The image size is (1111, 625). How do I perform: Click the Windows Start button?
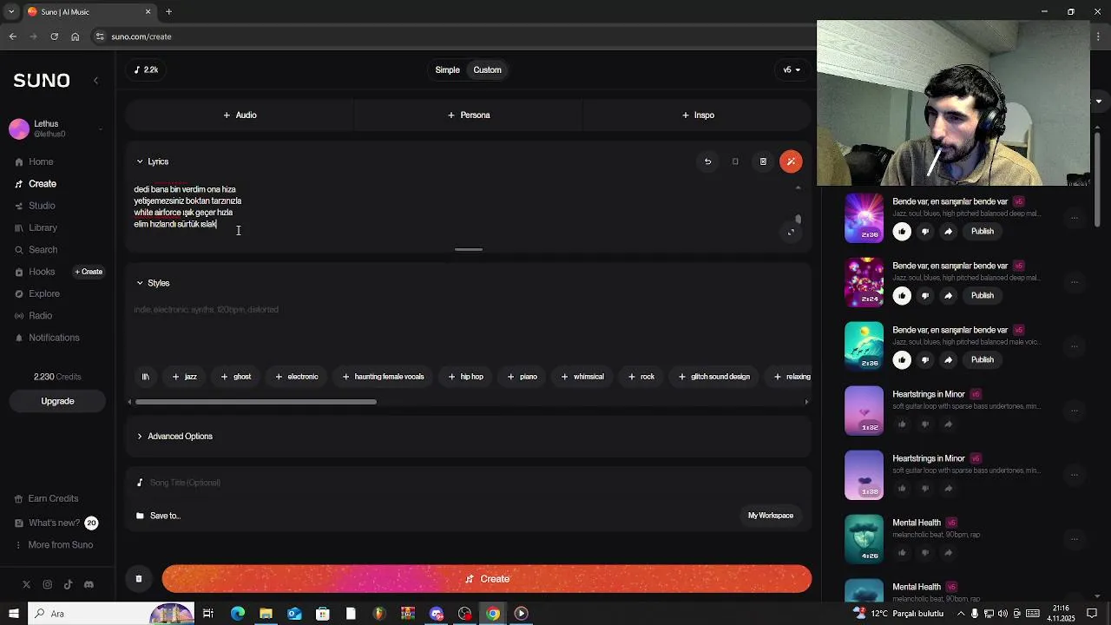[13, 614]
